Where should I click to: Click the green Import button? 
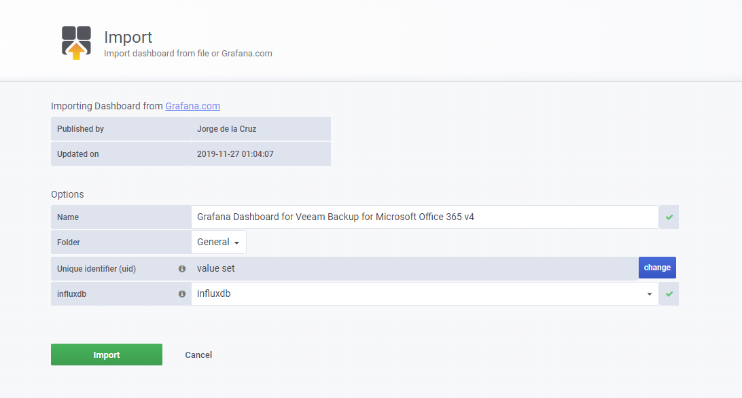pyautogui.click(x=107, y=355)
